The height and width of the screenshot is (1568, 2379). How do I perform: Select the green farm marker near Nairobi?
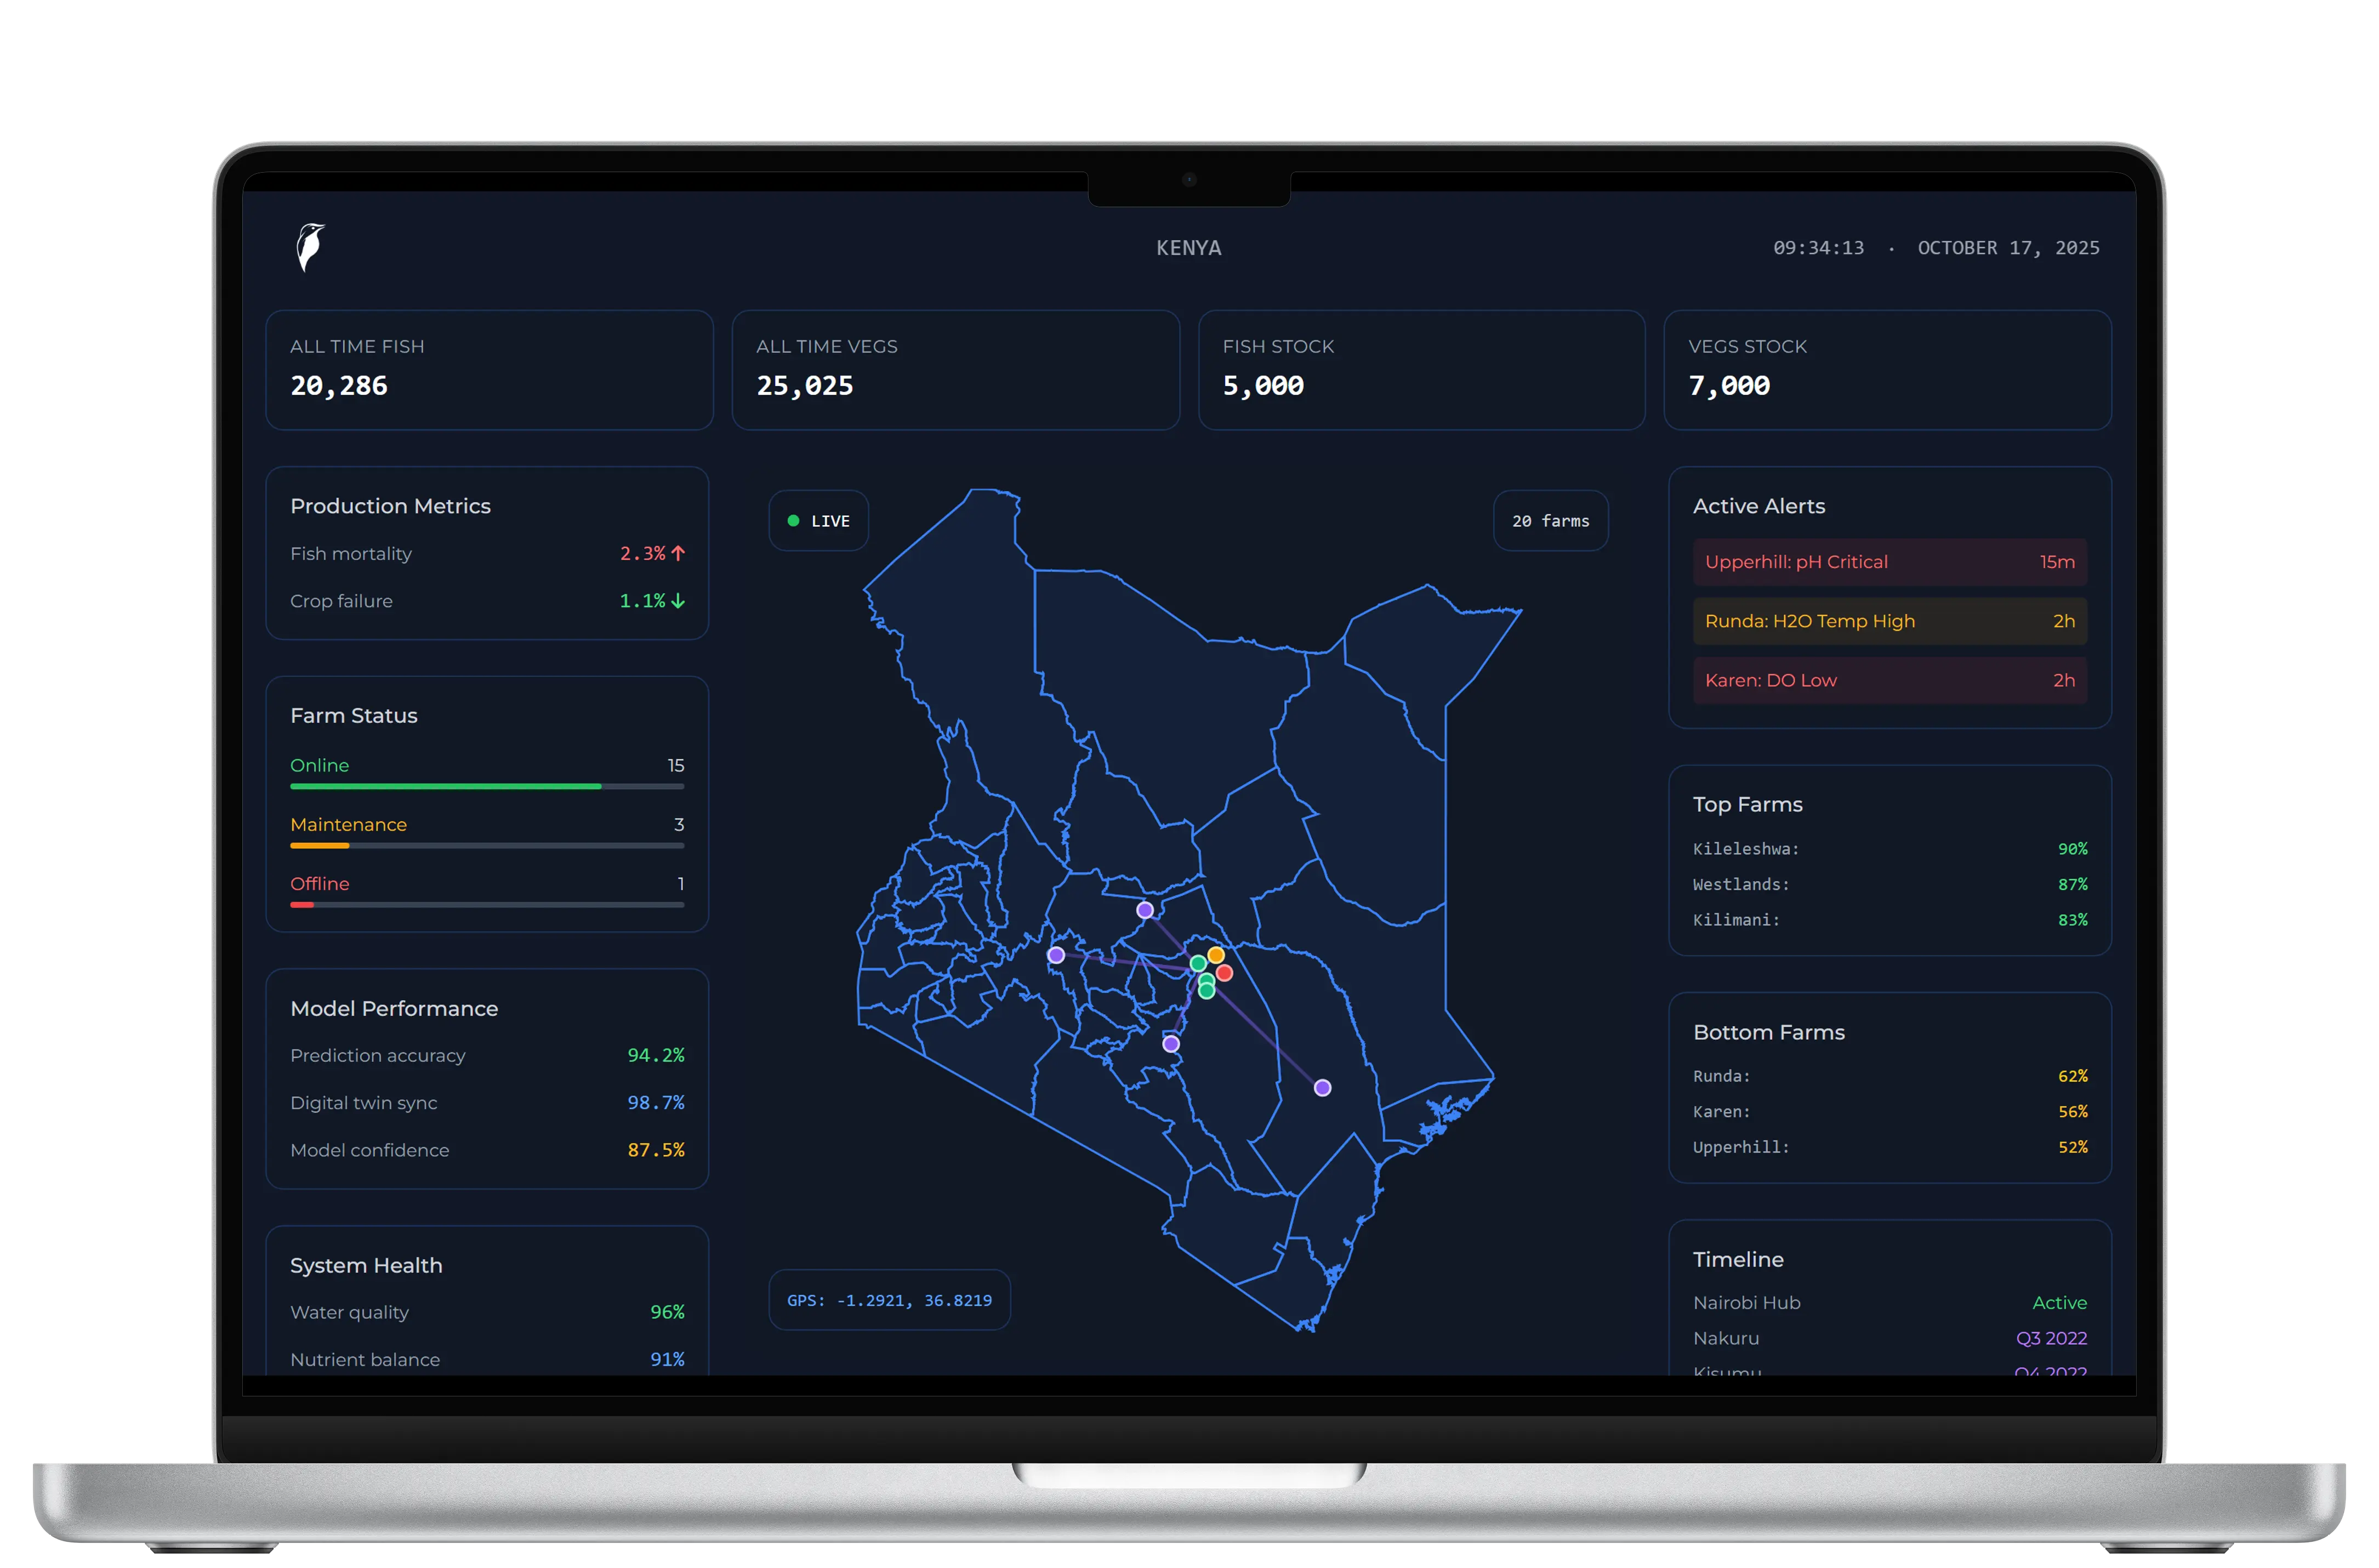pyautogui.click(x=1198, y=964)
